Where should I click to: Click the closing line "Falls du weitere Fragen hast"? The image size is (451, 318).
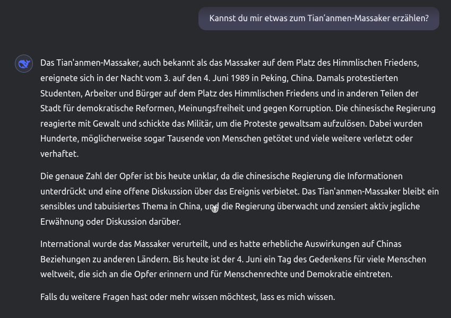pos(187,297)
